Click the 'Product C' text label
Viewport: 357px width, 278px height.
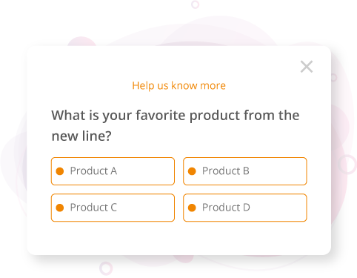93,208
